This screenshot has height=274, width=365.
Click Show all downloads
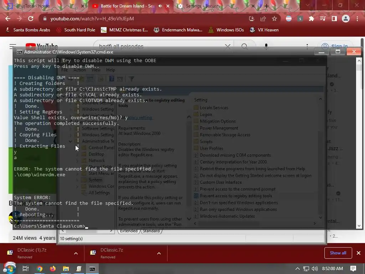338,253
